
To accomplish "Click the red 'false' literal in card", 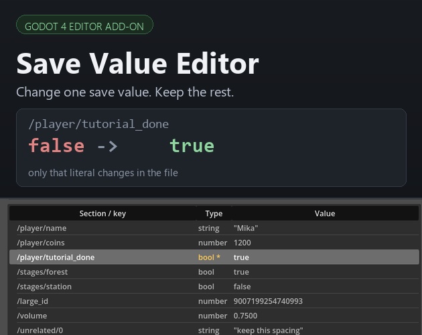I will 56,145.
